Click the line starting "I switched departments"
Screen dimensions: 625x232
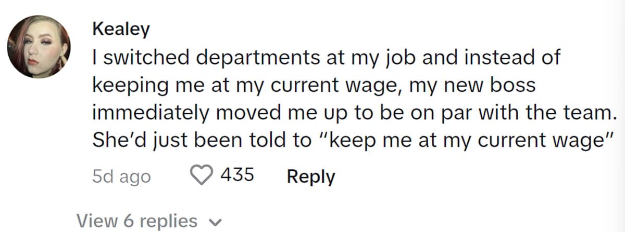326,58
